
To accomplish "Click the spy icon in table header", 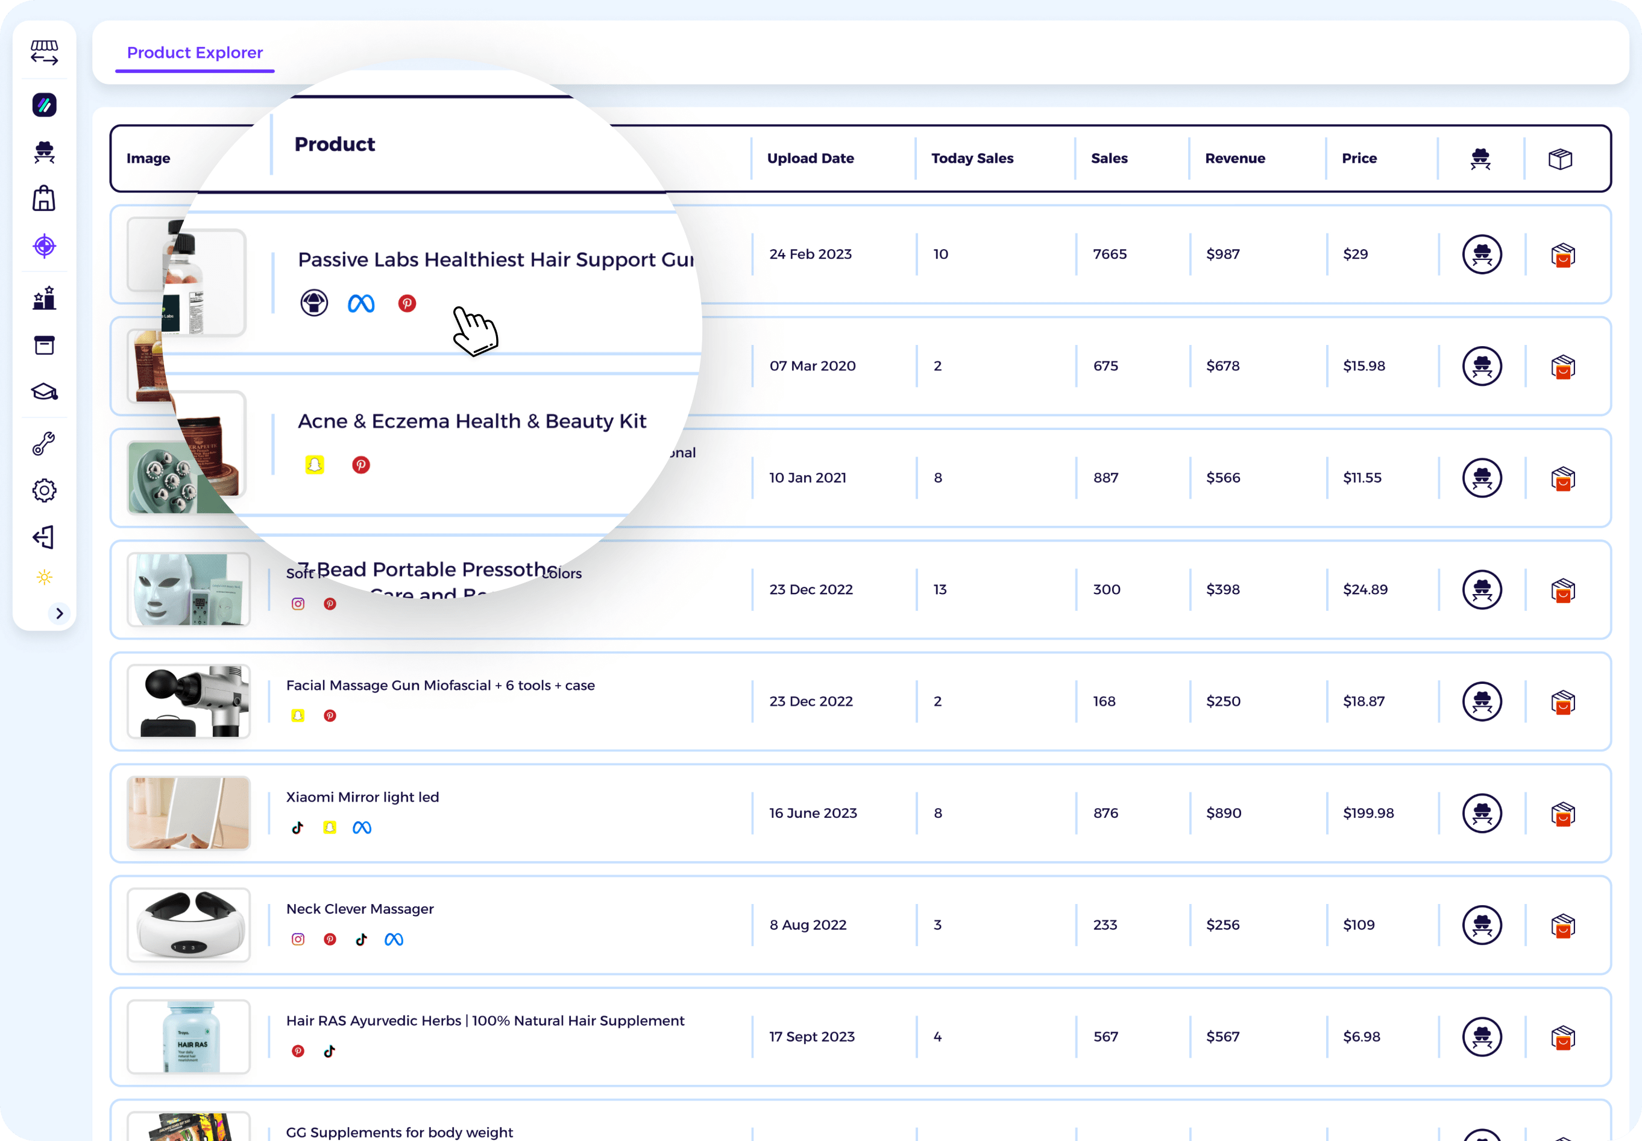I will pyautogui.click(x=1480, y=159).
